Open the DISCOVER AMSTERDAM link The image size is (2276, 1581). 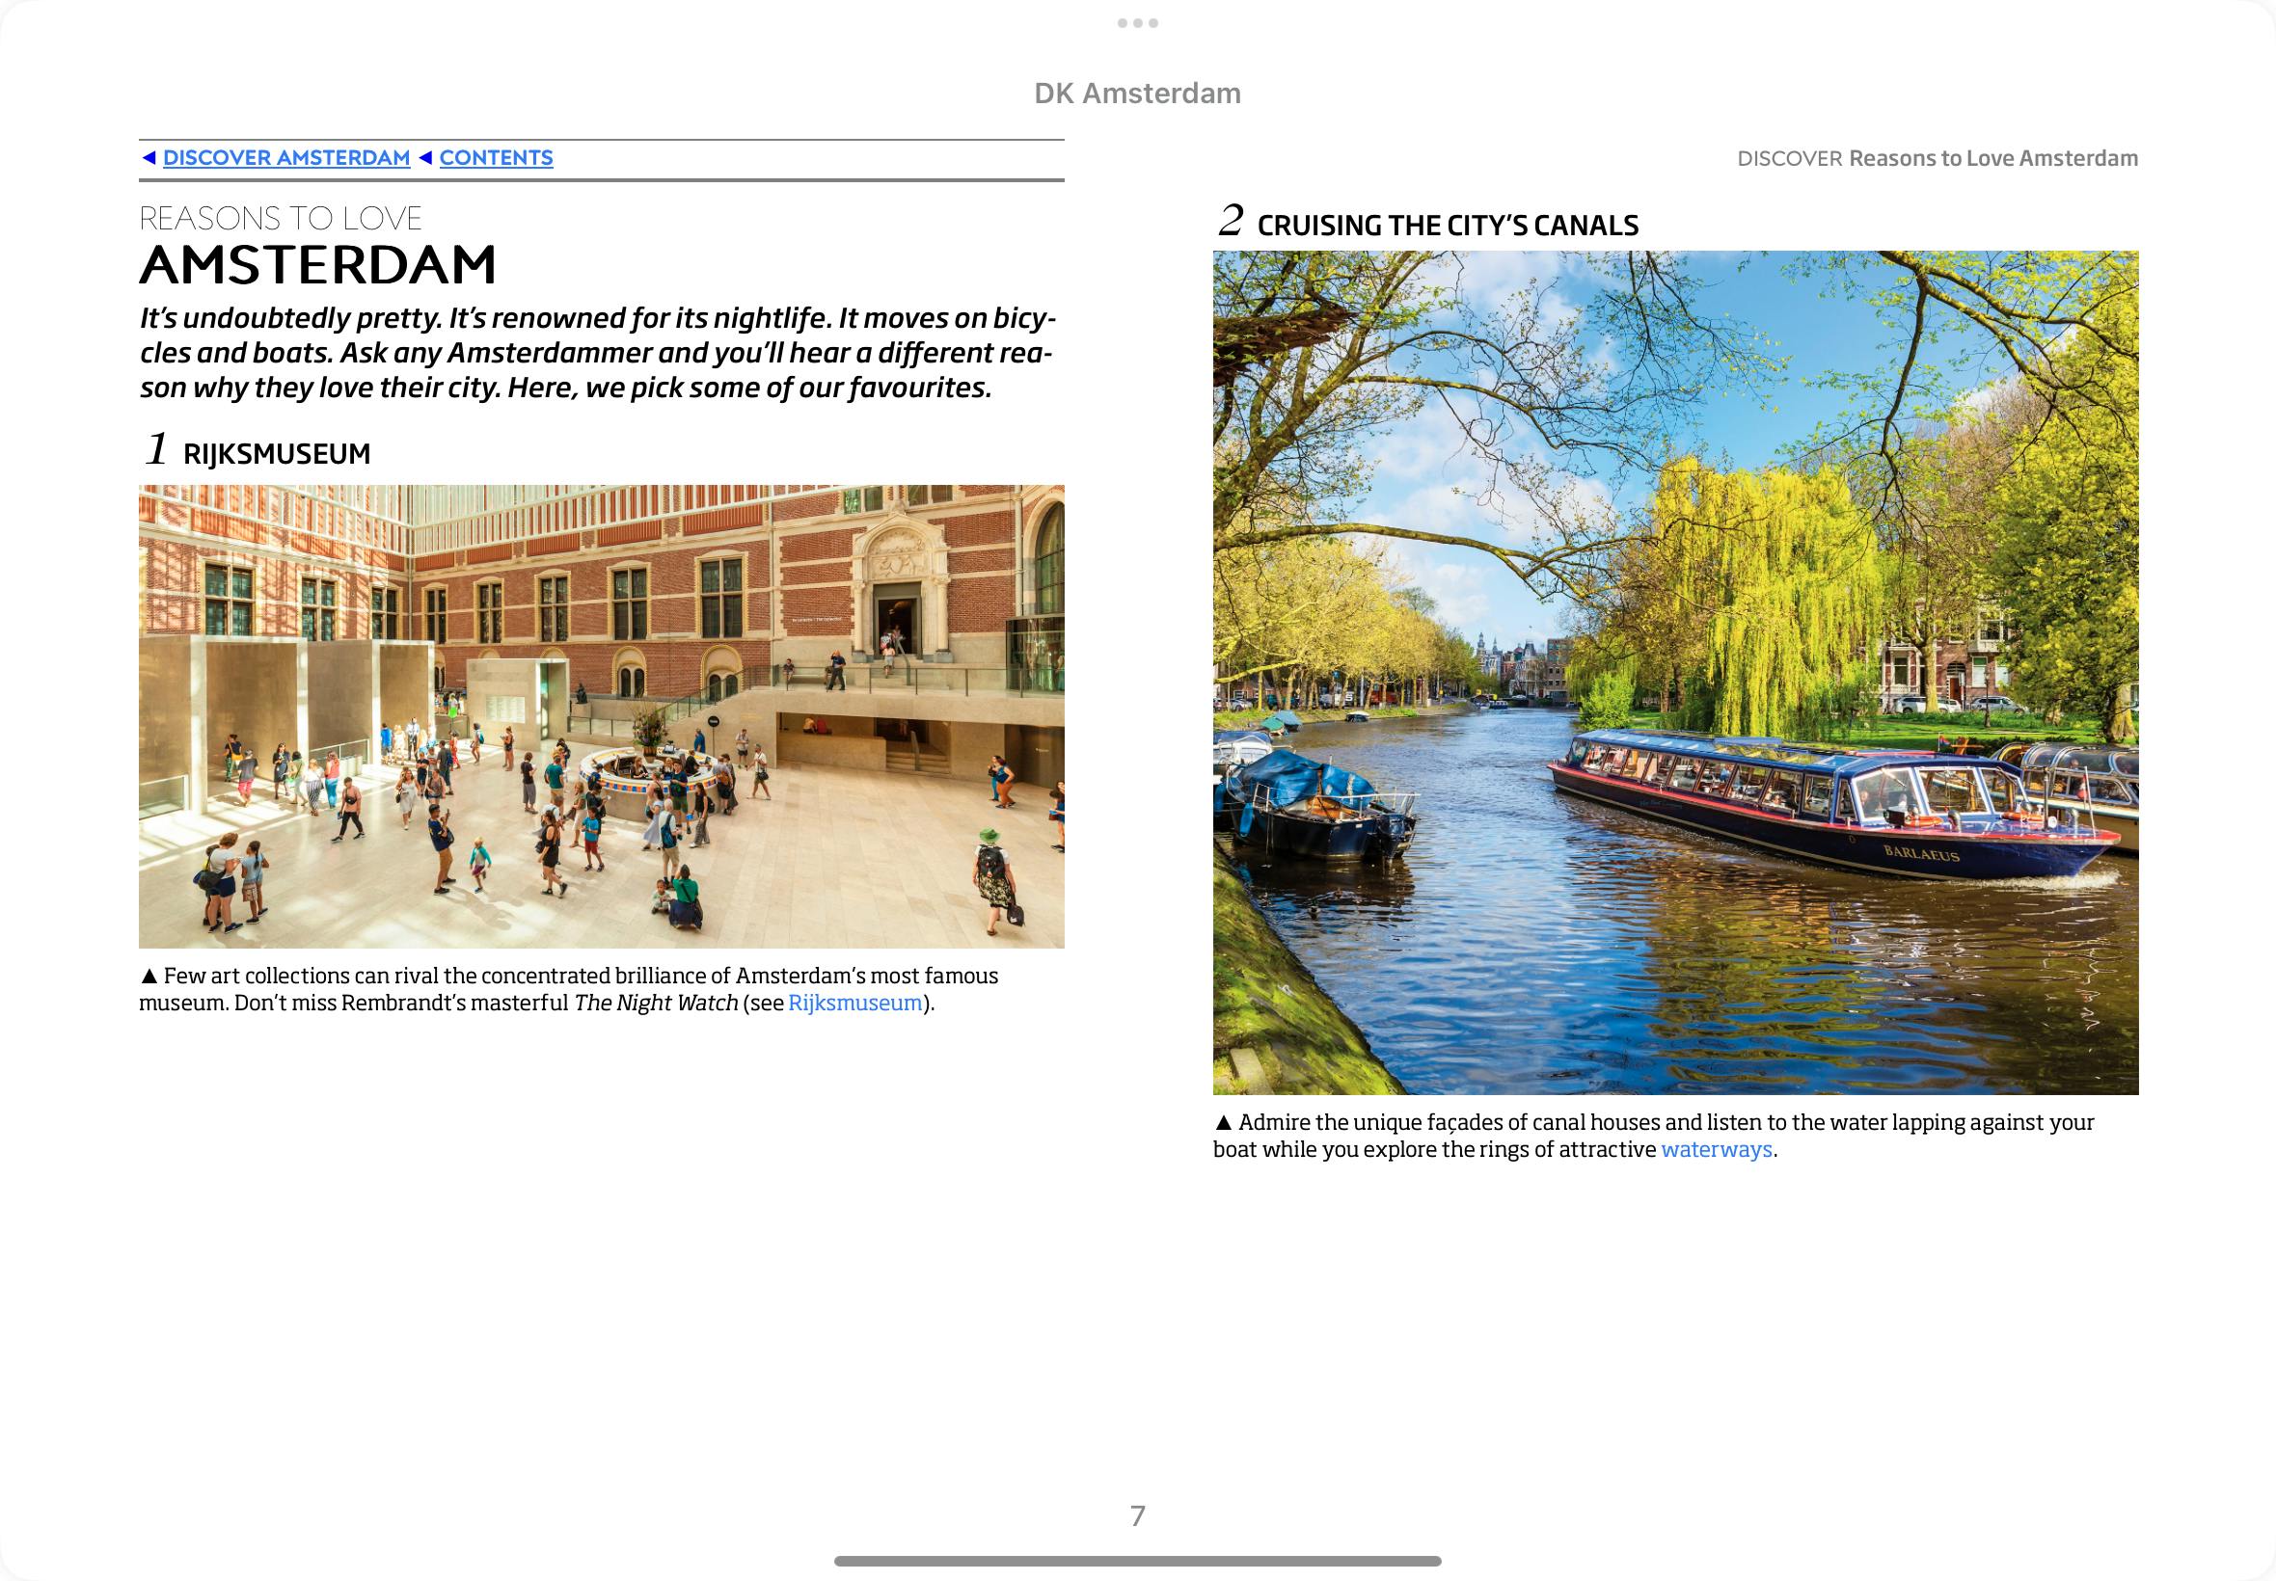(x=286, y=157)
